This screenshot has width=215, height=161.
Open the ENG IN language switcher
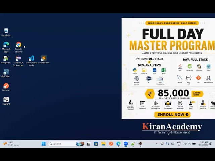tap(179, 144)
